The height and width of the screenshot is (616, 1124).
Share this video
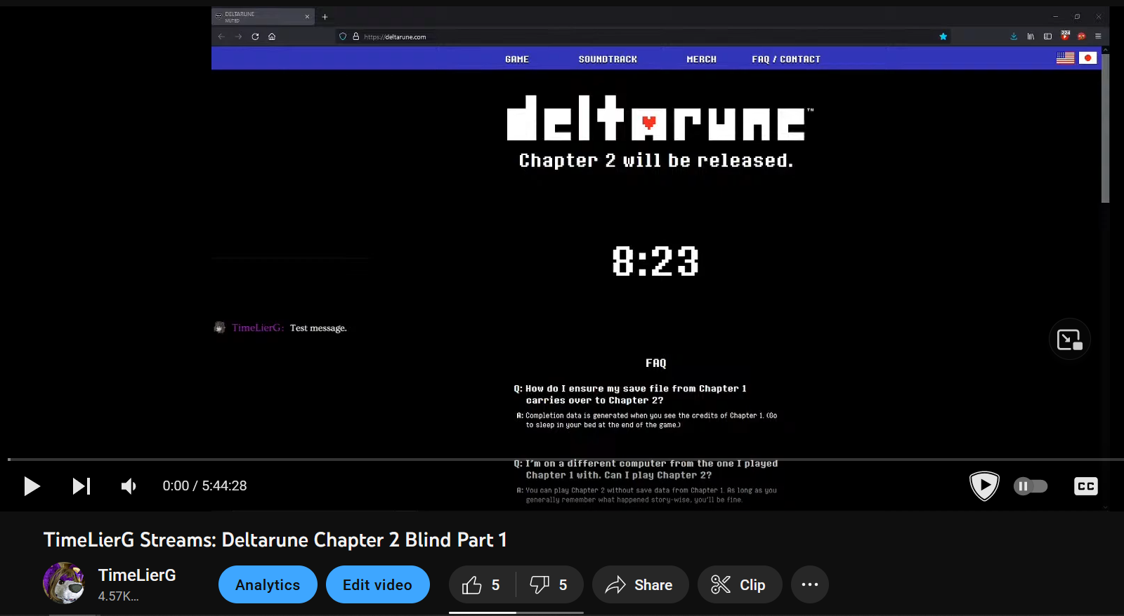tap(640, 585)
